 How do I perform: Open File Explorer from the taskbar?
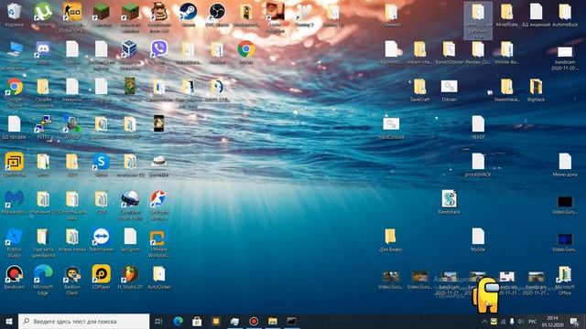coord(273,321)
